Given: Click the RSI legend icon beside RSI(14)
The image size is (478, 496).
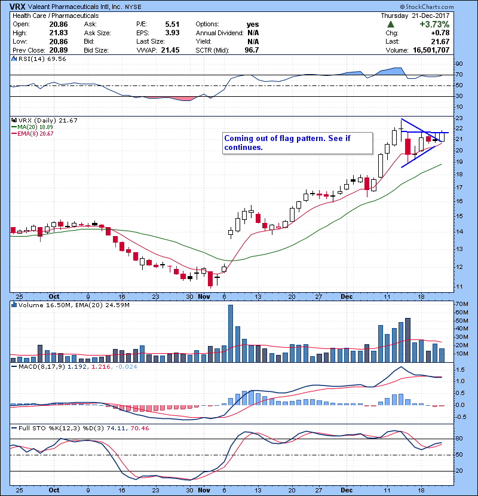Looking at the screenshot, I should (x=14, y=59).
